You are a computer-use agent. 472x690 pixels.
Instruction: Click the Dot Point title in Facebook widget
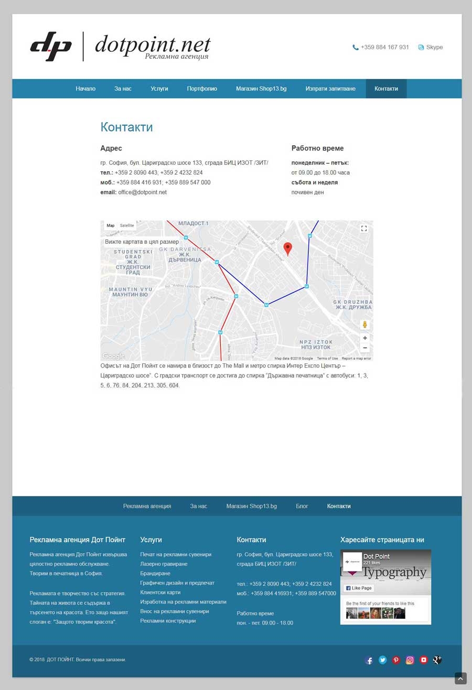tap(377, 556)
